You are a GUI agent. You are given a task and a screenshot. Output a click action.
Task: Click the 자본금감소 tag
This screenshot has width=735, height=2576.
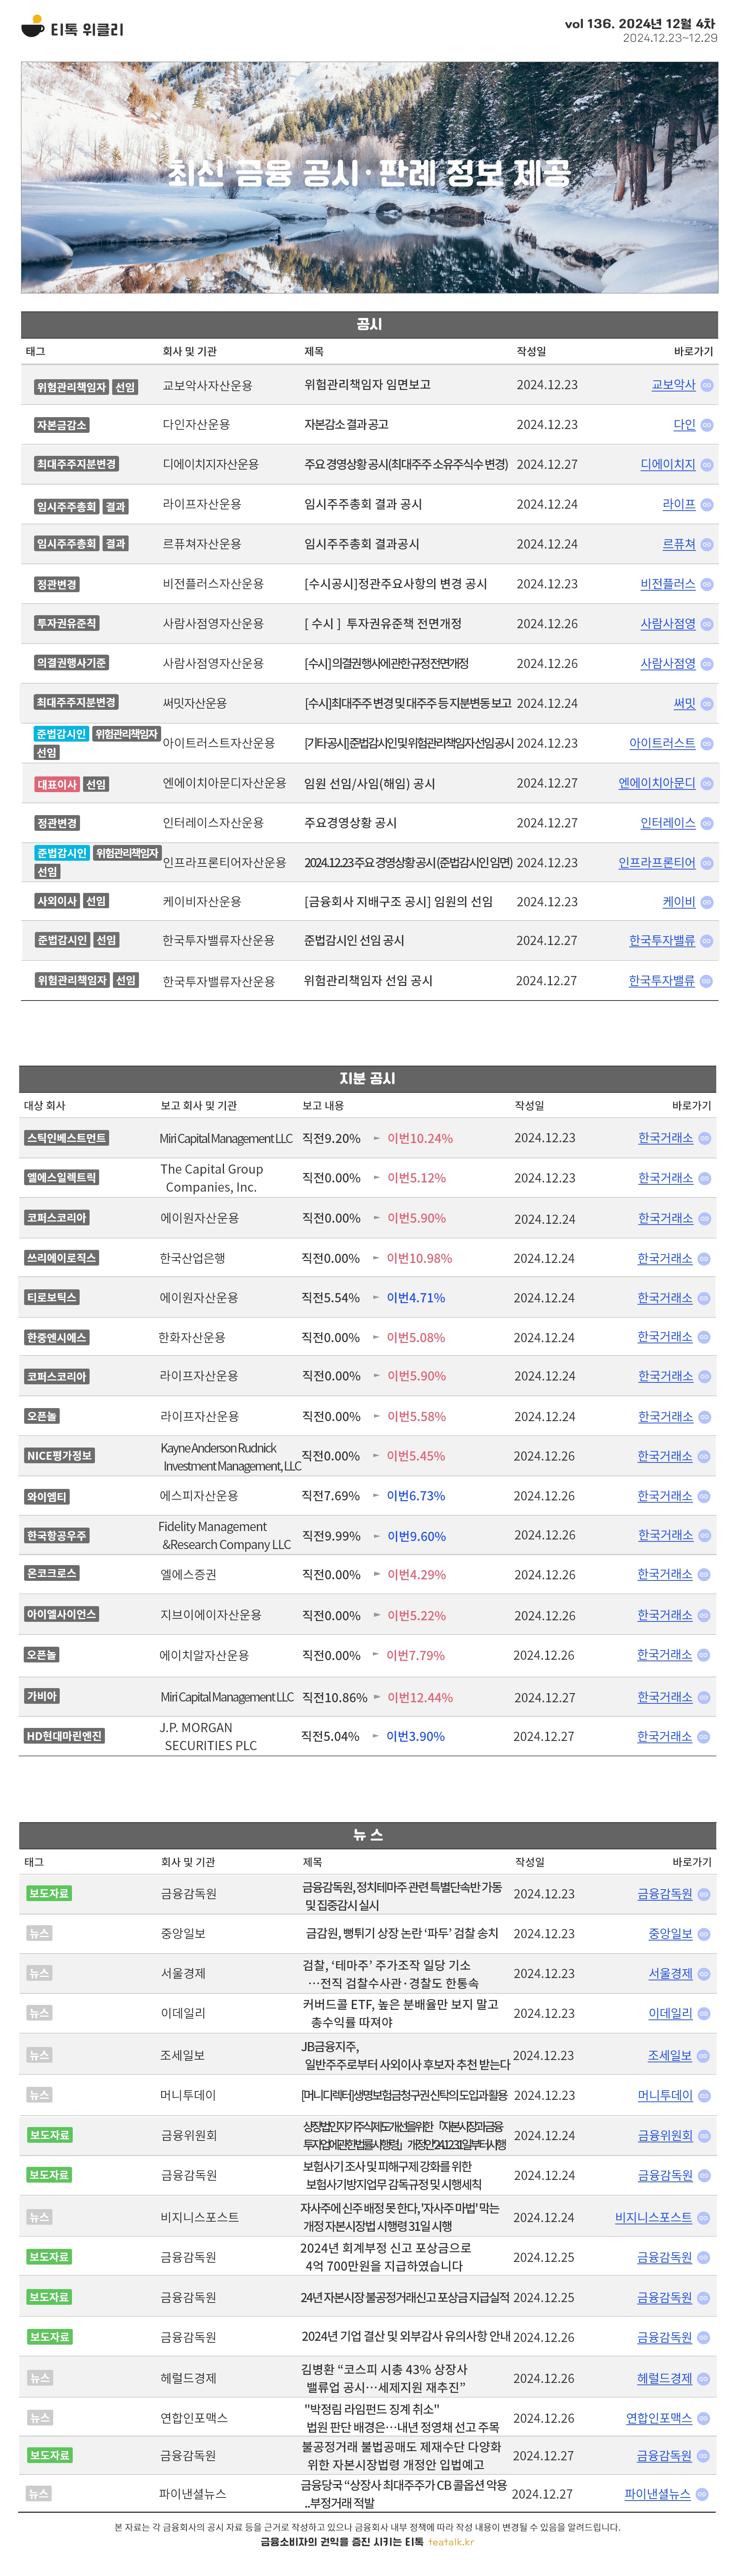pyautogui.click(x=62, y=425)
